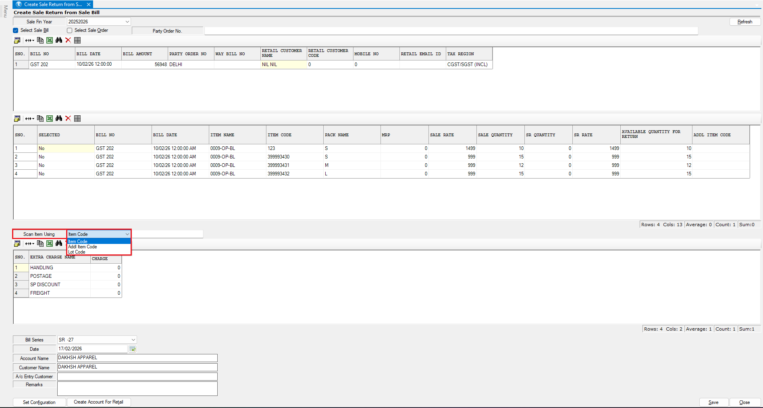Choose 'Lot Code' from the open list
763x408 pixels.
[77, 252]
